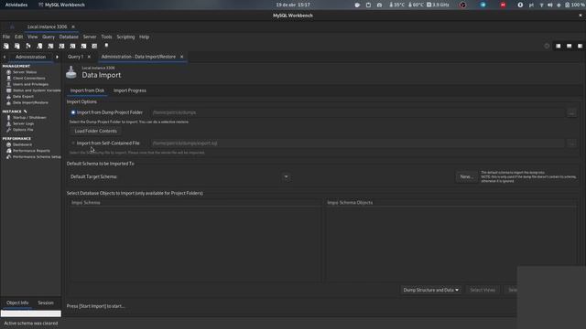This screenshot has height=329, width=586.
Task: Go to Workbench home screen icon
Action: [x=12, y=27]
